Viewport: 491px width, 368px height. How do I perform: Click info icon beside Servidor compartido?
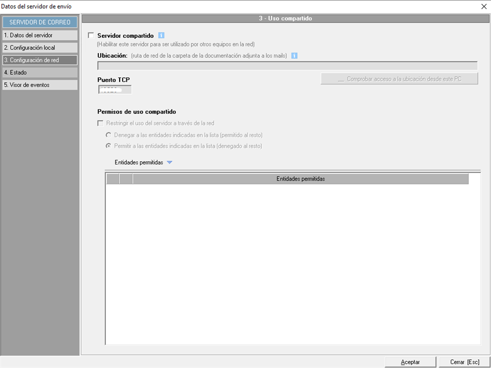click(x=161, y=36)
